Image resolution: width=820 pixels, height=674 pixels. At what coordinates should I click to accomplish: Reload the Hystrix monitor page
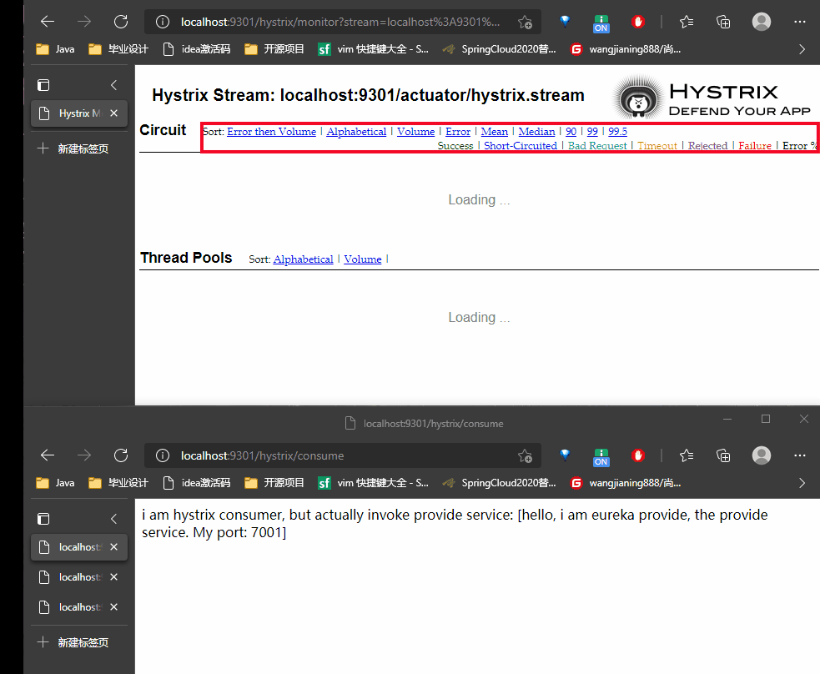pos(121,22)
